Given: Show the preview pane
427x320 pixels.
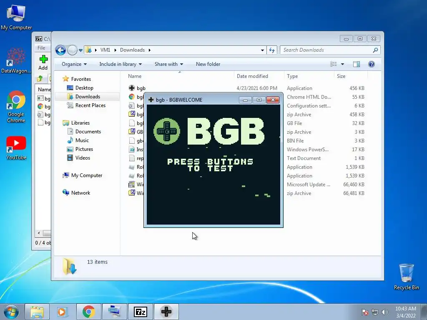Looking at the screenshot, I should (357, 64).
